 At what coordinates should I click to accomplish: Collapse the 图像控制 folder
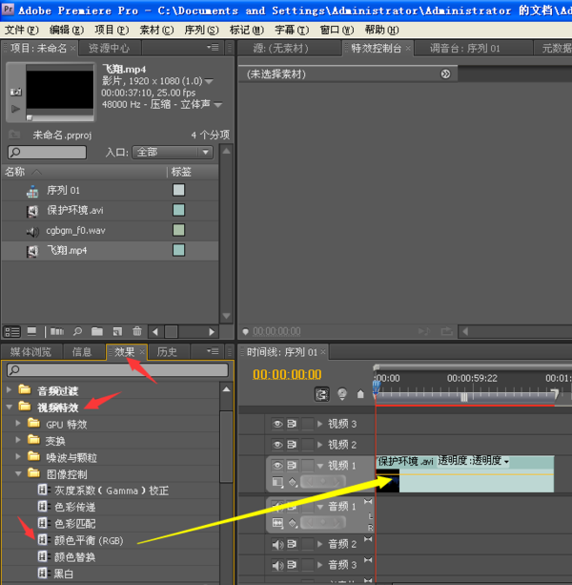click(x=20, y=473)
